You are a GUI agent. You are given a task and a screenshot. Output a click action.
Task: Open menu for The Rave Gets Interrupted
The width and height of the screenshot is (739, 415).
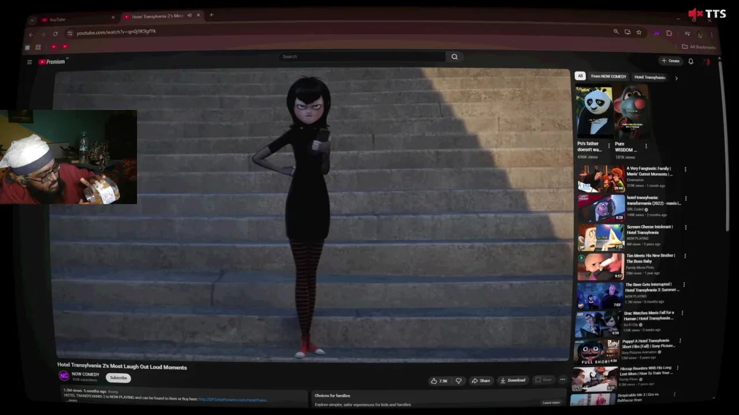coord(684,285)
